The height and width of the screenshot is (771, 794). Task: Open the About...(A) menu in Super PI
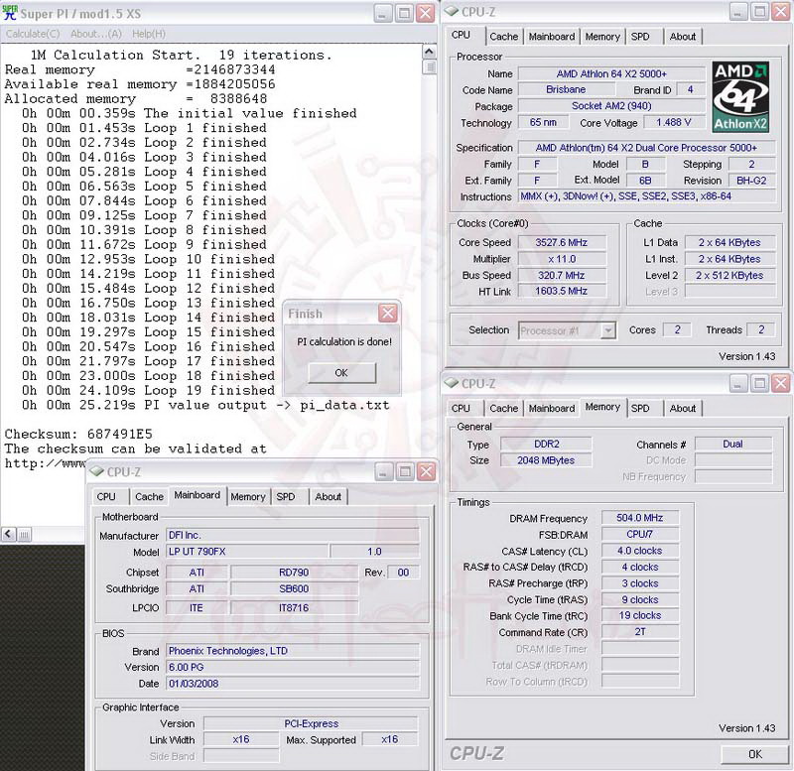point(96,34)
